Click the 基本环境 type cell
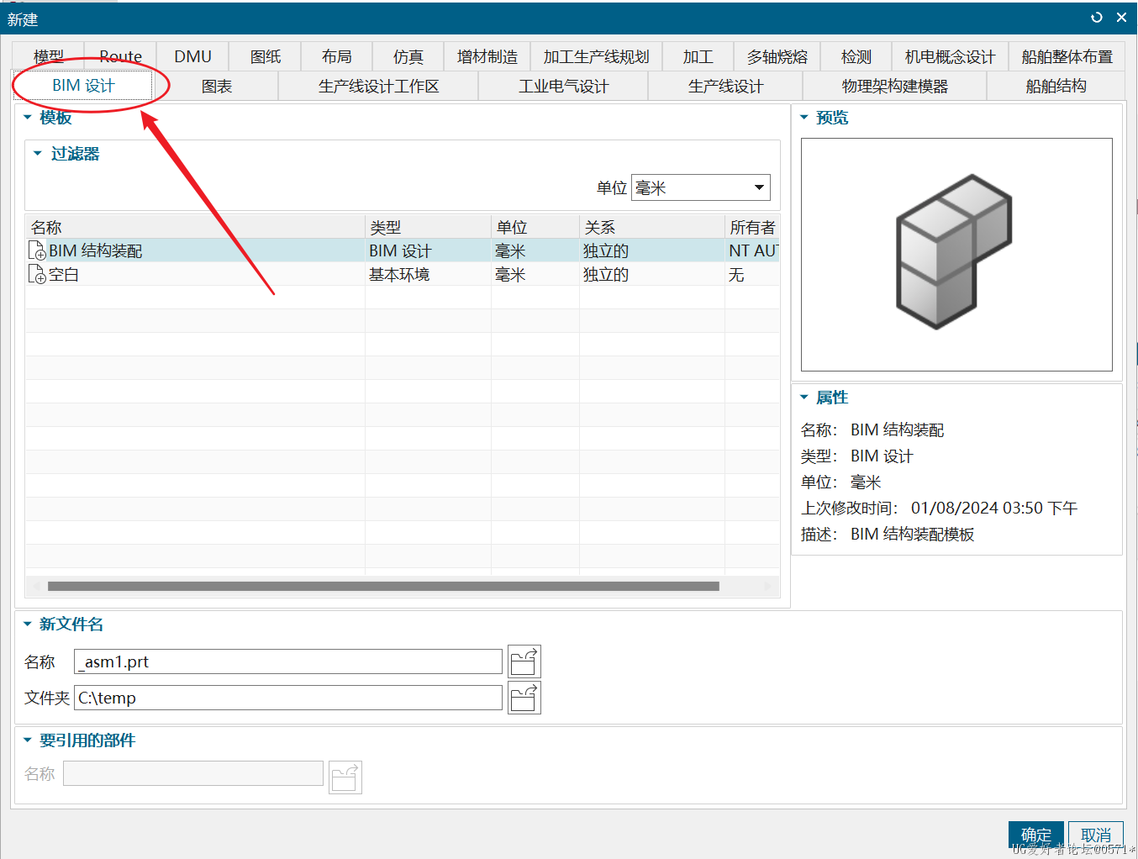This screenshot has height=859, width=1138. [428, 274]
